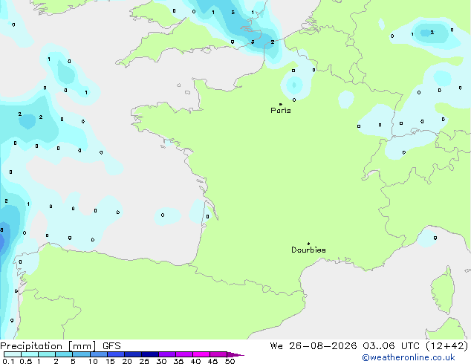Click the Corsica island on the map
The image size is (471, 364).
[x=444, y=290]
